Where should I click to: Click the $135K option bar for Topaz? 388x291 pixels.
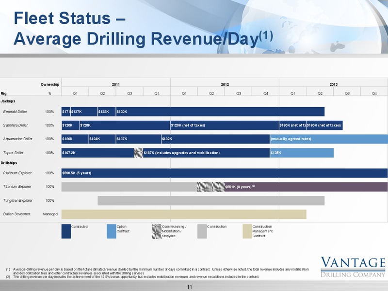(x=302, y=153)
